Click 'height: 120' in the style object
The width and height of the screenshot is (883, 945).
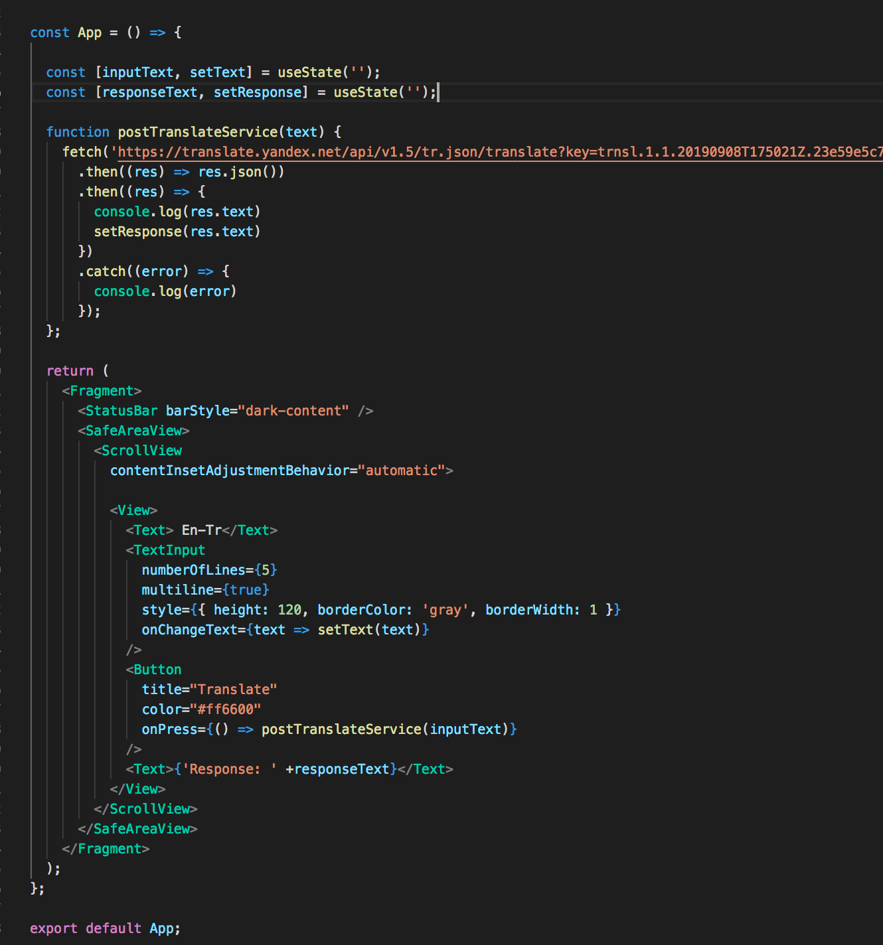tap(258, 610)
